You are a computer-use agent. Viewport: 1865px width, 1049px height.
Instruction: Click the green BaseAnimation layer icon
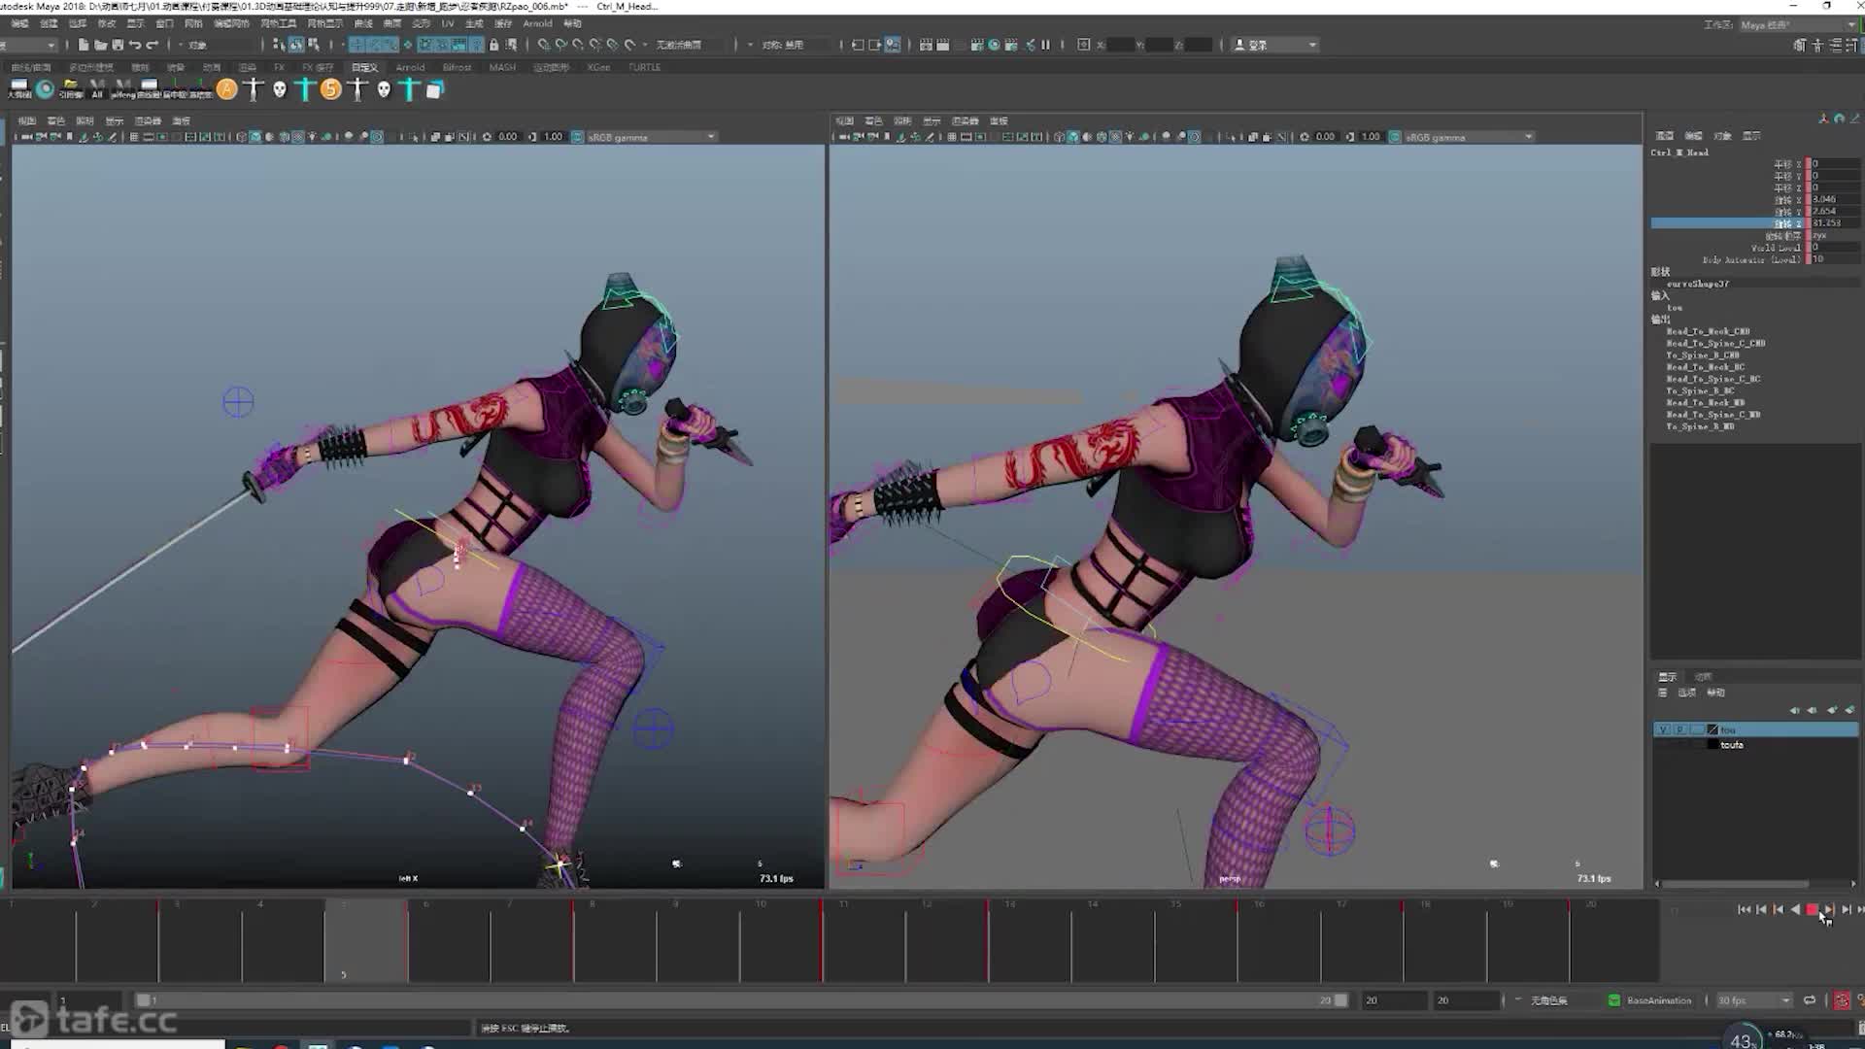pyautogui.click(x=1613, y=1000)
